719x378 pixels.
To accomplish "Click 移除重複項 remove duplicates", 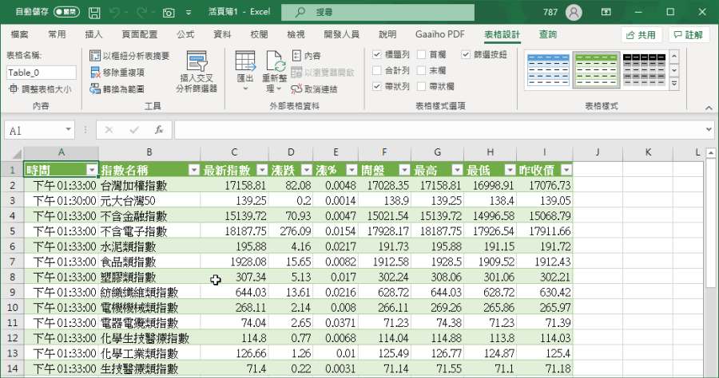I will (118, 73).
